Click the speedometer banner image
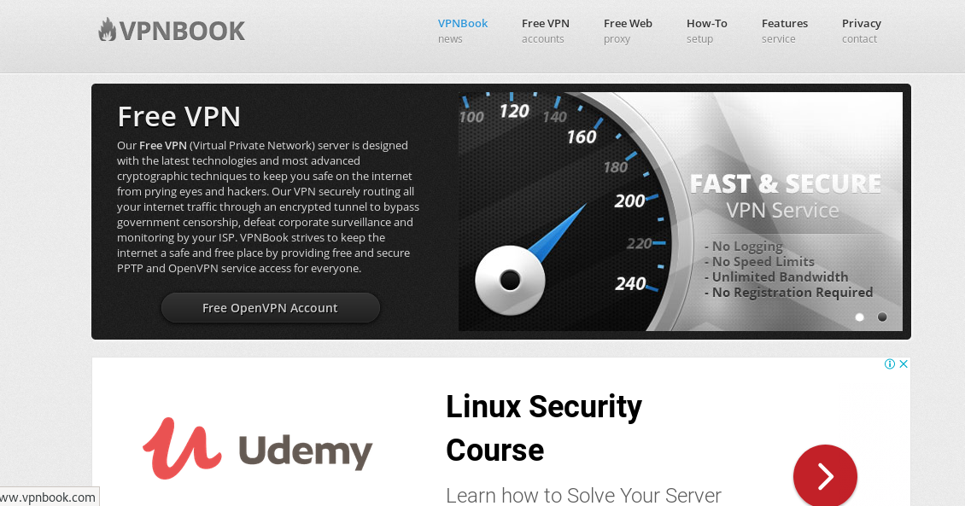Image resolution: width=965 pixels, height=506 pixels. 680,212
